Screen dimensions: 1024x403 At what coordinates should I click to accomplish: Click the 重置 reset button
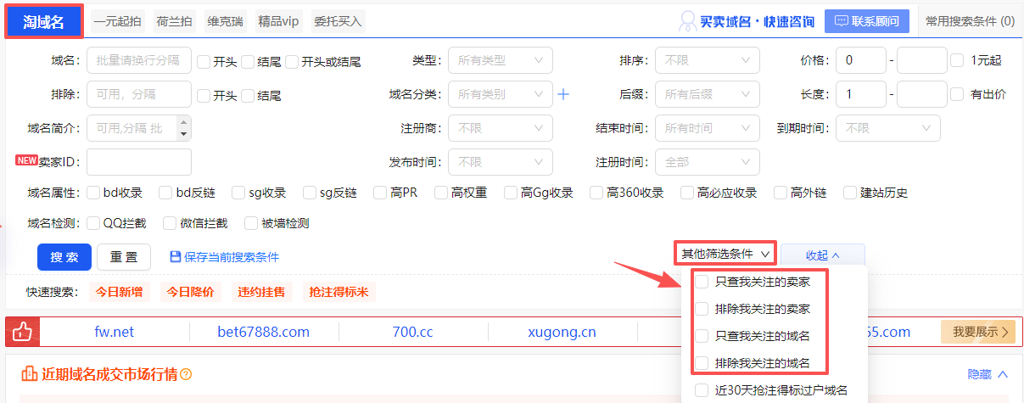point(124,256)
